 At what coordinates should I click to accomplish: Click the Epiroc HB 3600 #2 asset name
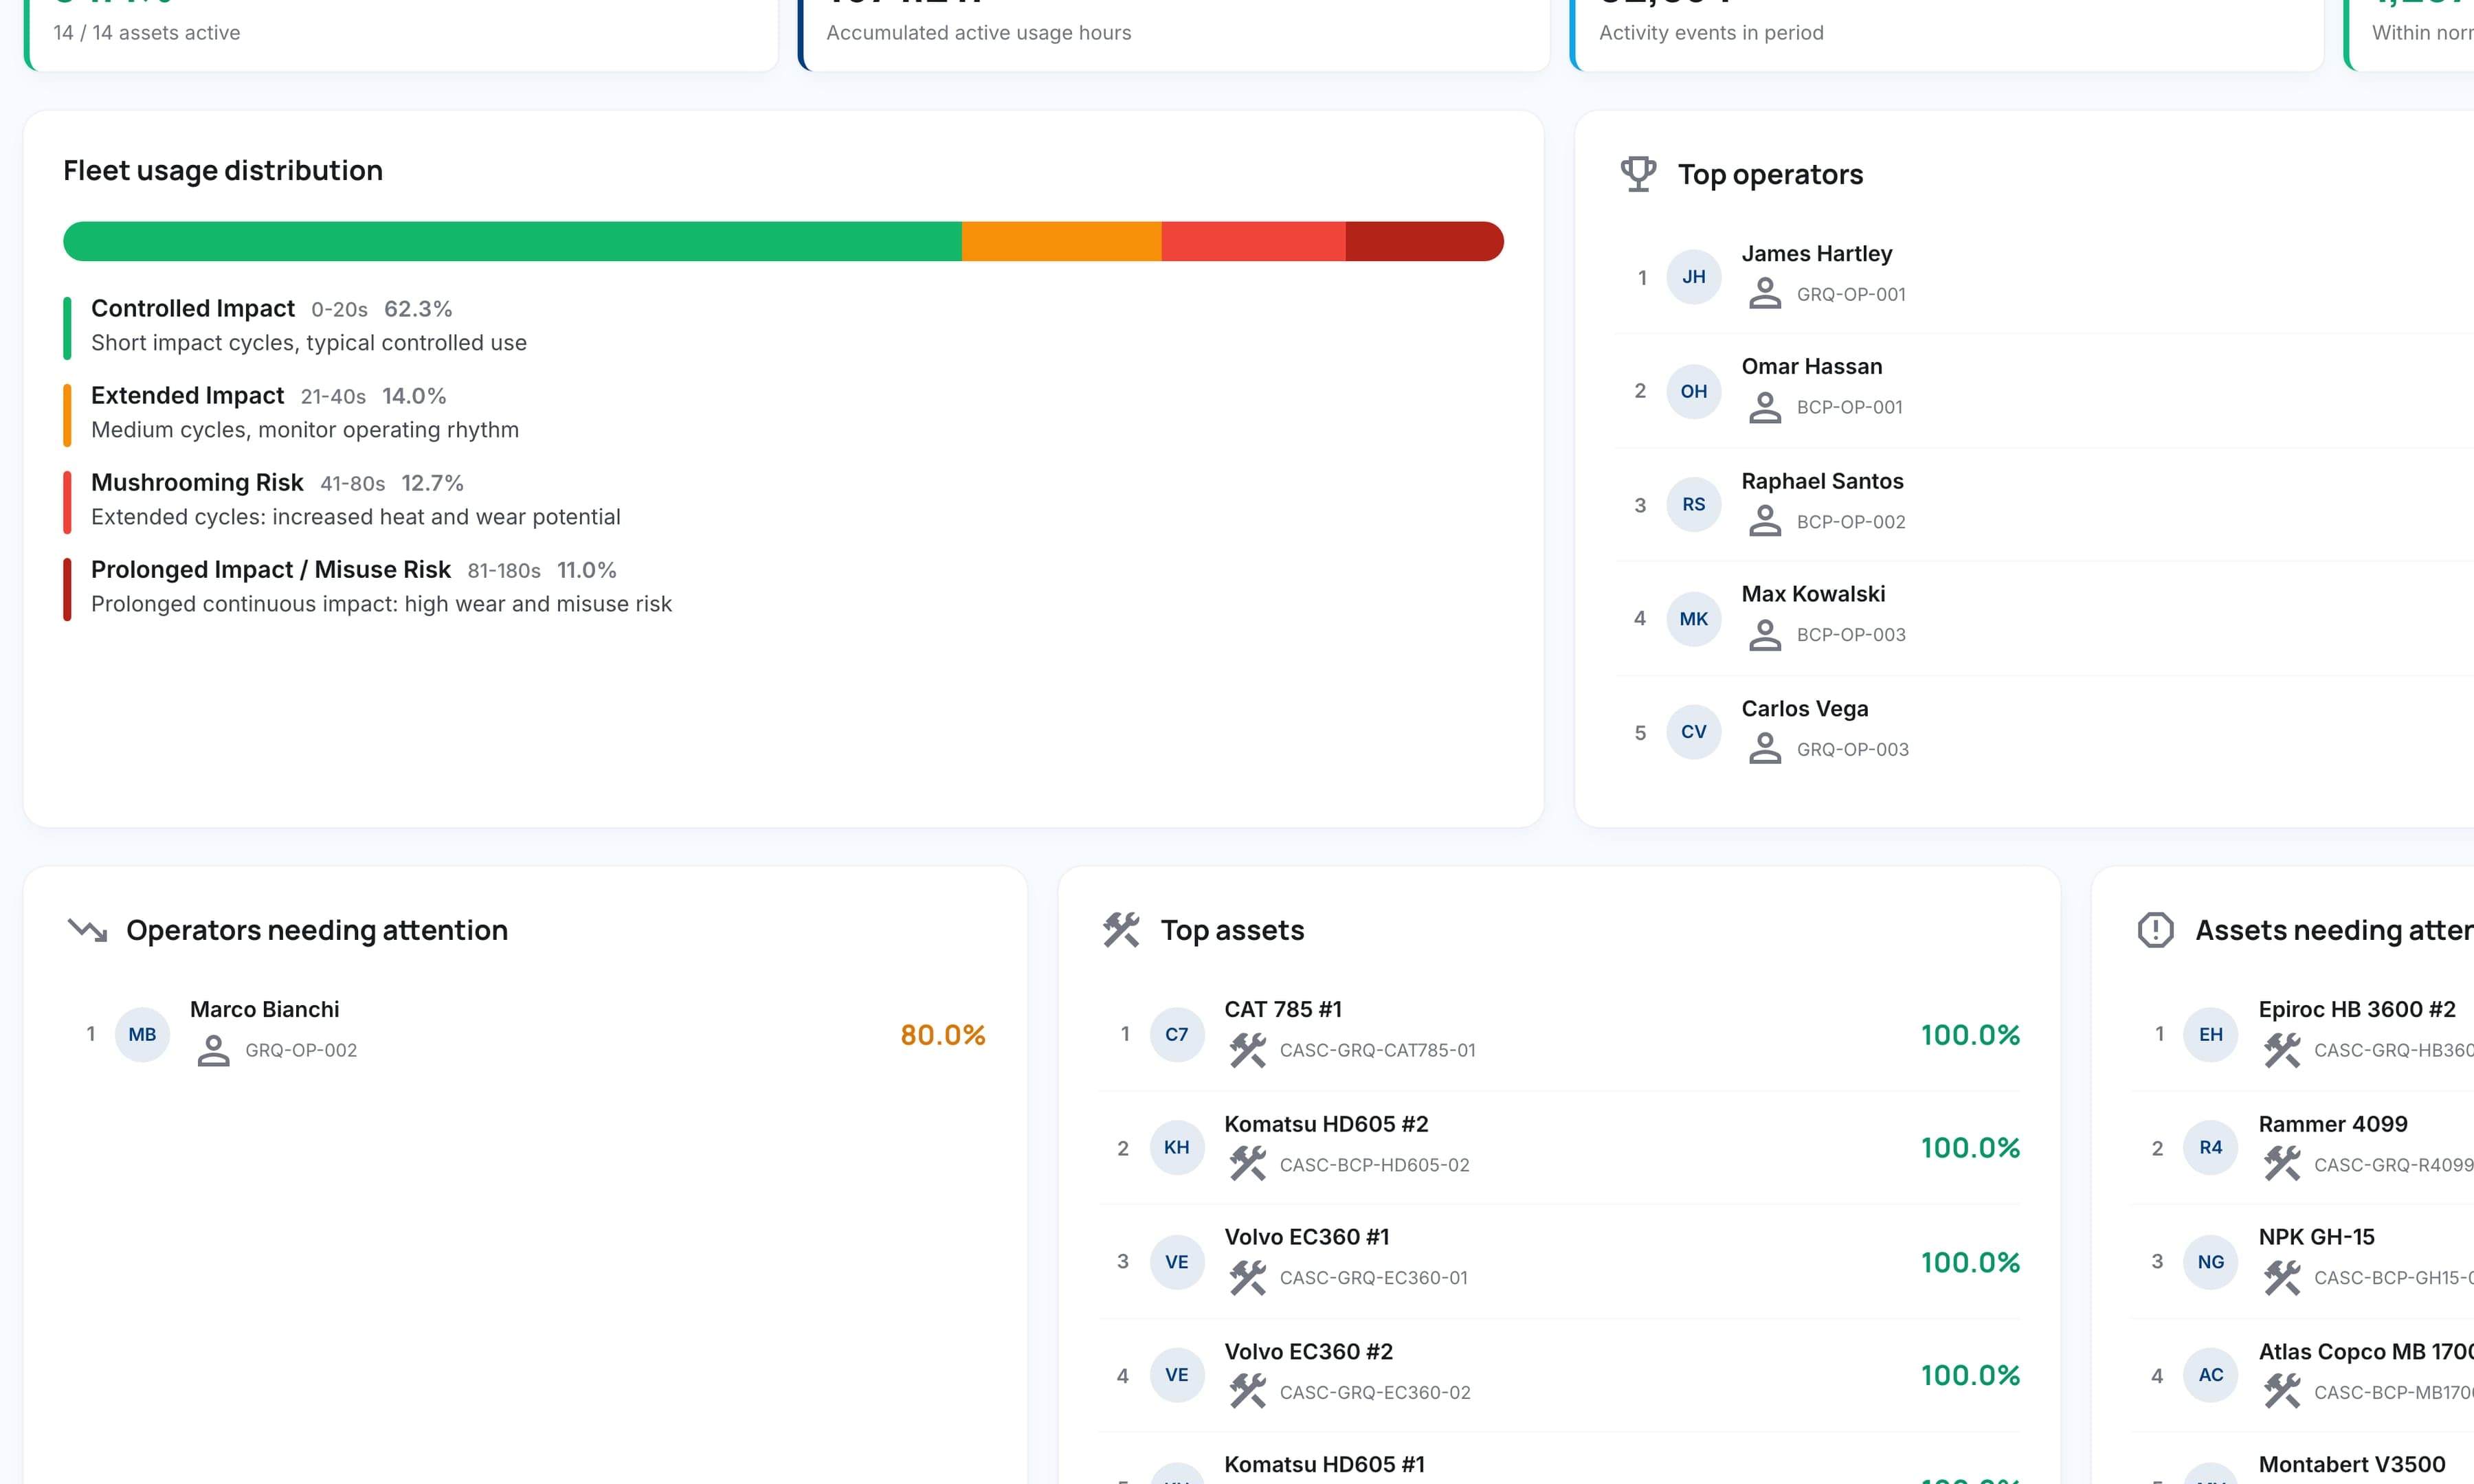coord(2357,1010)
